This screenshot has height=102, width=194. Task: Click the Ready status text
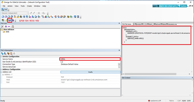[3, 101]
